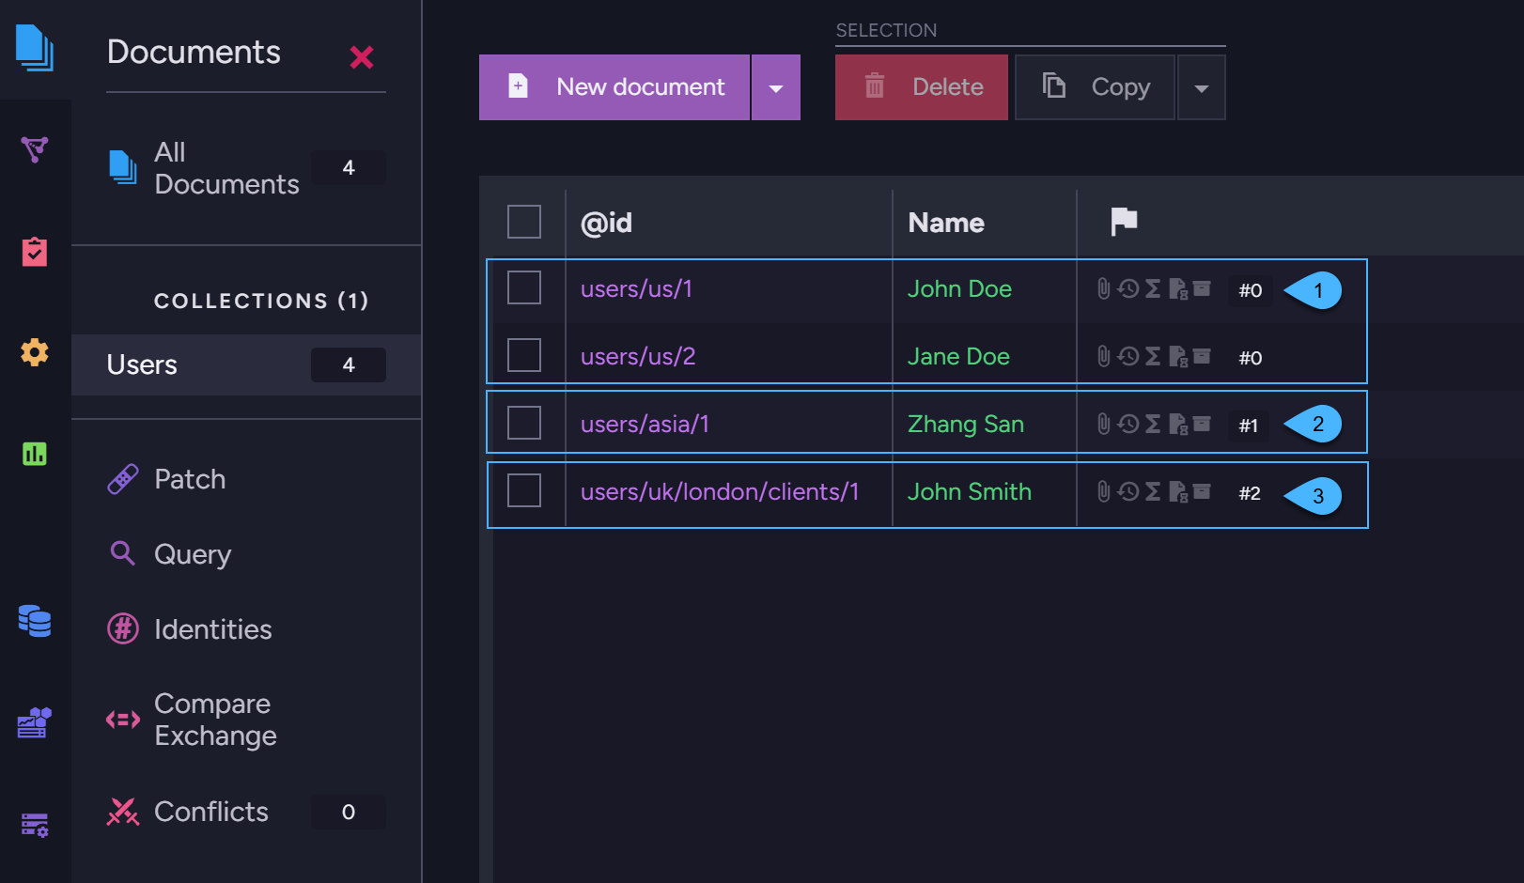Viewport: 1524px width, 883px height.
Task: Open the Databases stack icon in the sidebar
Action: point(35,621)
